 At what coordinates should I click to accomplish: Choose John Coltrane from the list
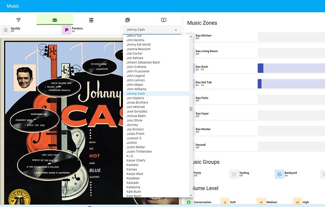(x=137, y=67)
